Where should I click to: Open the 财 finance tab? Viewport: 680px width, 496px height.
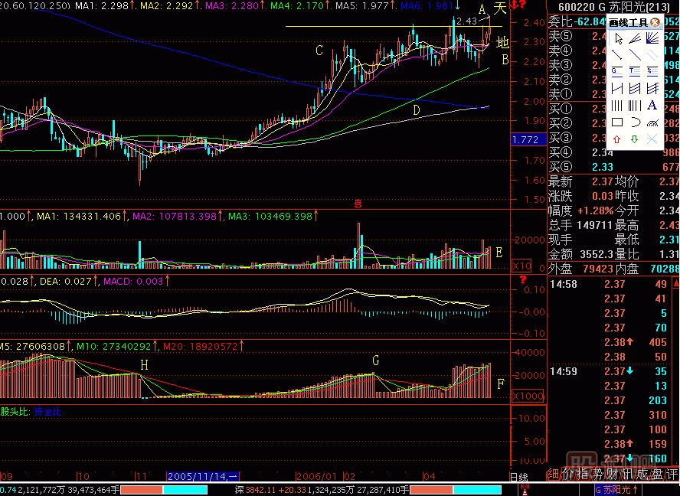click(x=611, y=475)
